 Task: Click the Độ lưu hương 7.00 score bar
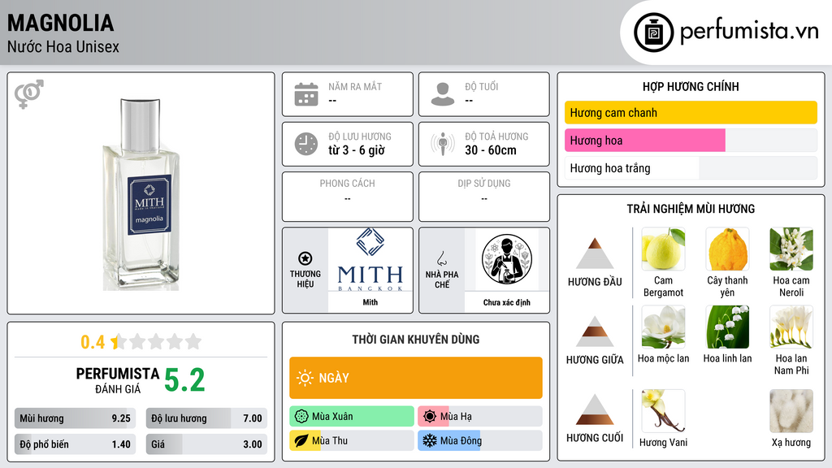click(206, 418)
